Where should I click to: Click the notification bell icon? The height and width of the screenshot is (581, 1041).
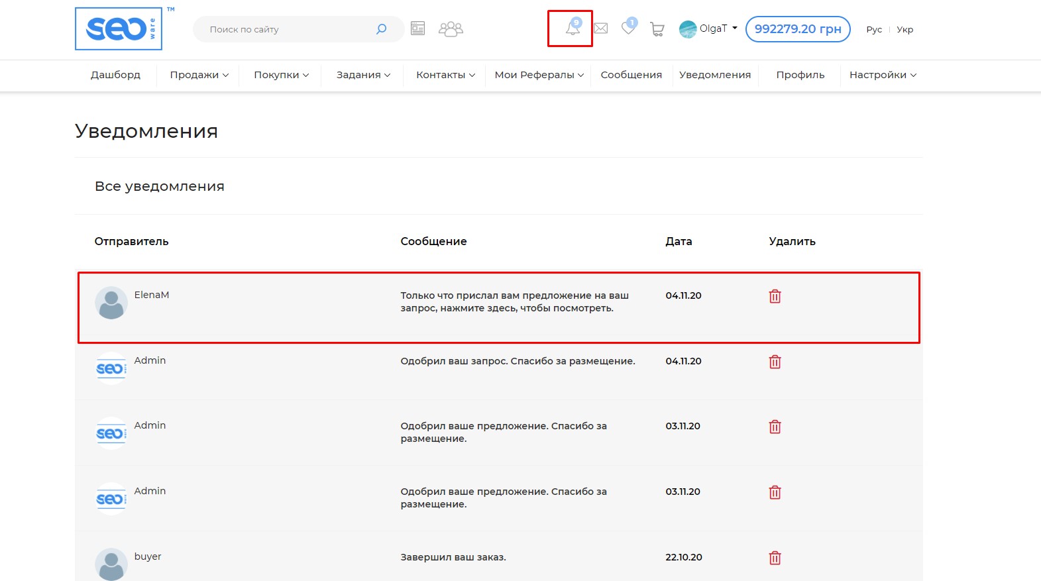click(x=572, y=28)
